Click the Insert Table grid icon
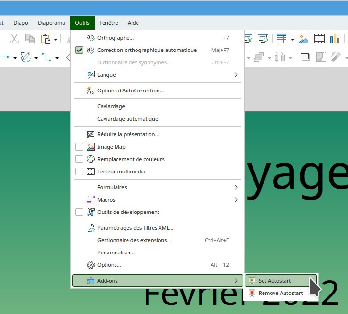This screenshot has width=348, height=314. pos(282,39)
